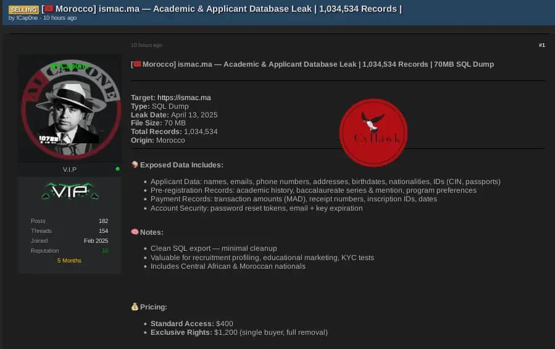Screen dimensions: 555x349
Task: Click the post timestamp above the post title
Action: coord(146,45)
